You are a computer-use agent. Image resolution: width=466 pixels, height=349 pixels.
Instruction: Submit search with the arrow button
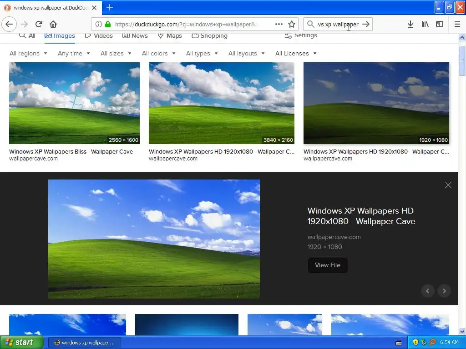coord(366,24)
